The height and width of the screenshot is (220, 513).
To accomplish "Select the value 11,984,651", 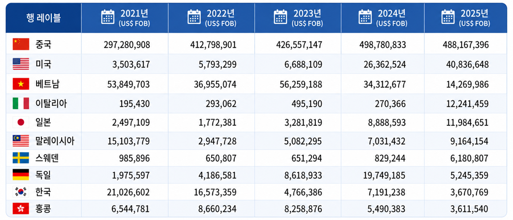I will coord(468,123).
